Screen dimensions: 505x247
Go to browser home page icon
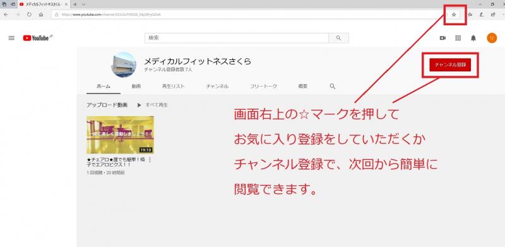point(41,15)
